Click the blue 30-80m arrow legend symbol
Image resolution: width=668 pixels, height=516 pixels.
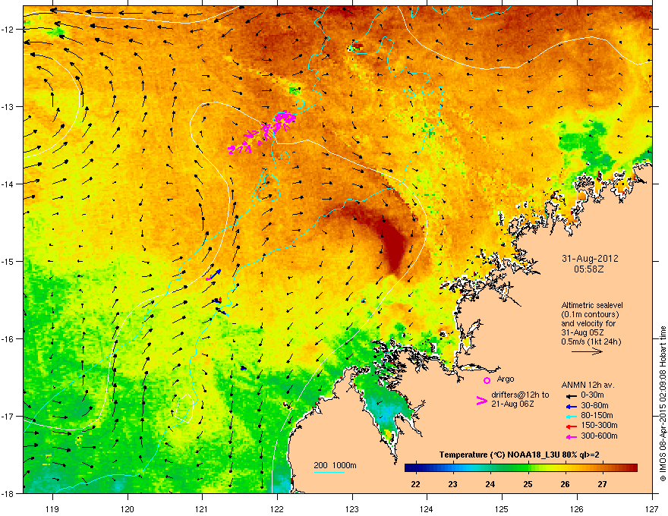coord(571,405)
